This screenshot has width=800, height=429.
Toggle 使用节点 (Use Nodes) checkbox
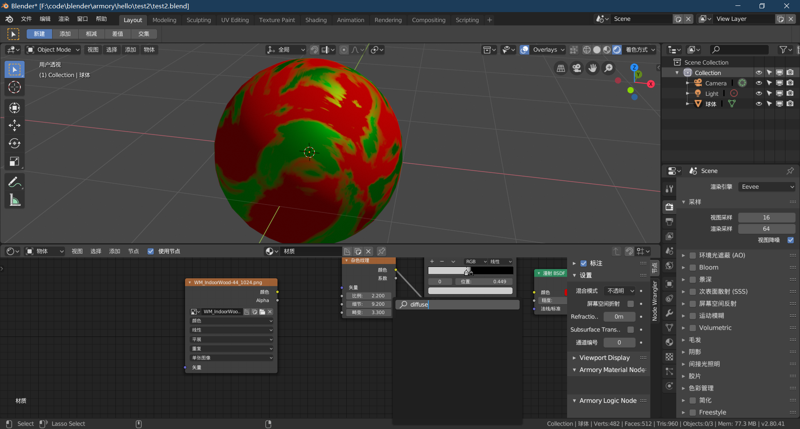point(151,251)
